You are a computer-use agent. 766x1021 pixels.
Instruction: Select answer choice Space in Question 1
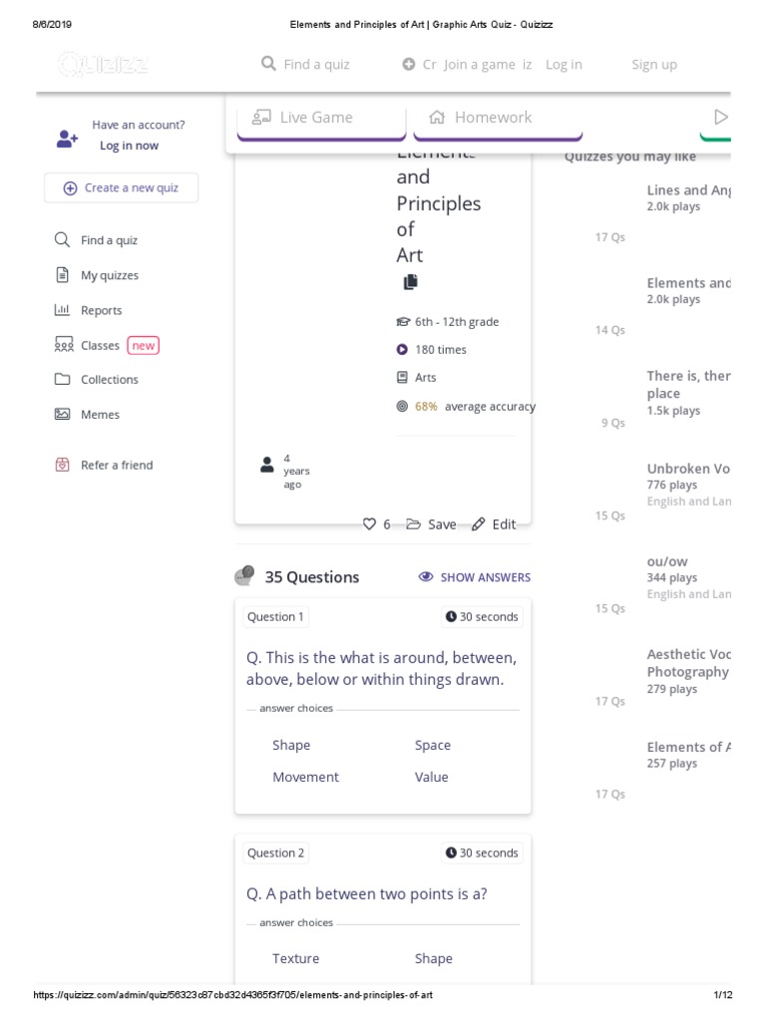433,746
